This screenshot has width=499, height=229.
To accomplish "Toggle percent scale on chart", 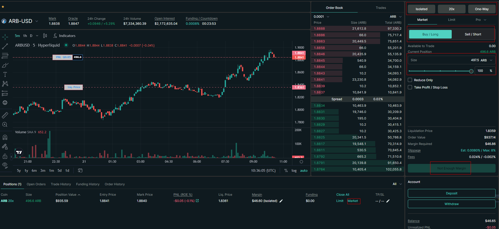I will [286, 171].
